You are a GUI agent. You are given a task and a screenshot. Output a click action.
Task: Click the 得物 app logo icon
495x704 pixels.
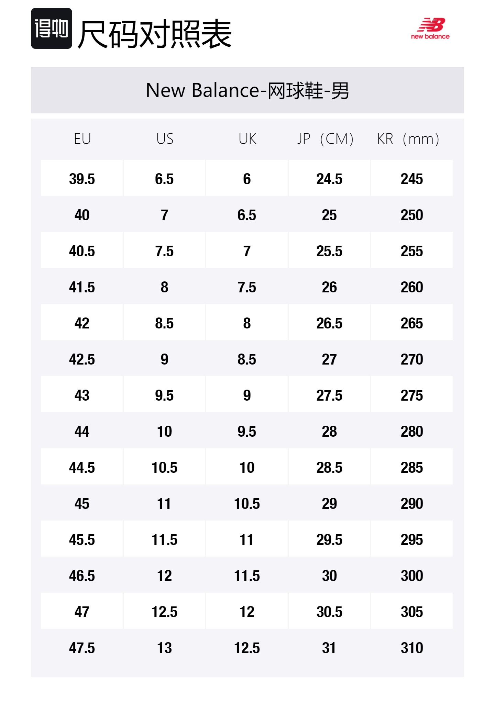tap(52, 29)
